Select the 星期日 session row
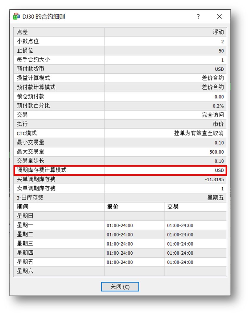This screenshot has width=250, height=315. (120, 216)
